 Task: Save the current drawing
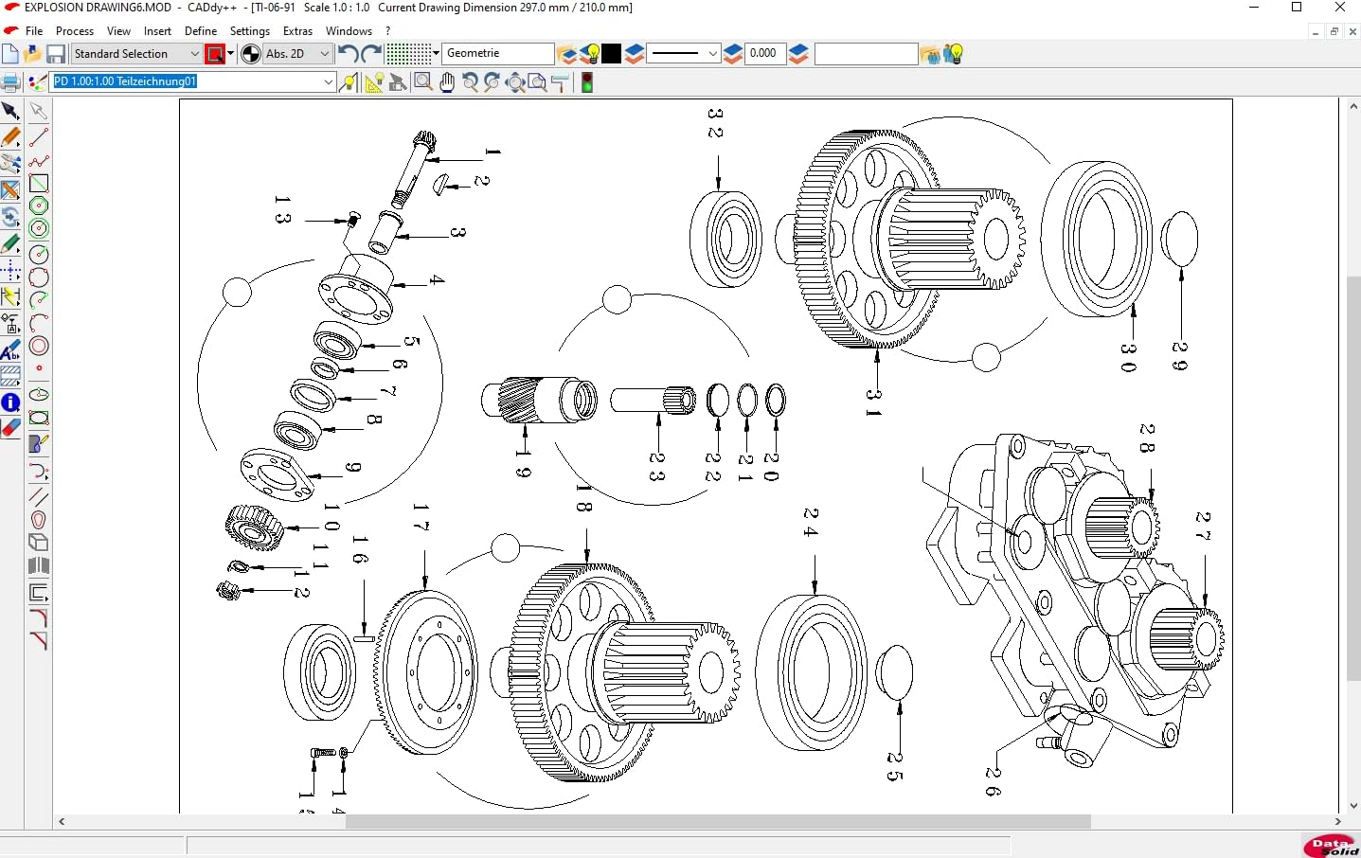(x=56, y=54)
